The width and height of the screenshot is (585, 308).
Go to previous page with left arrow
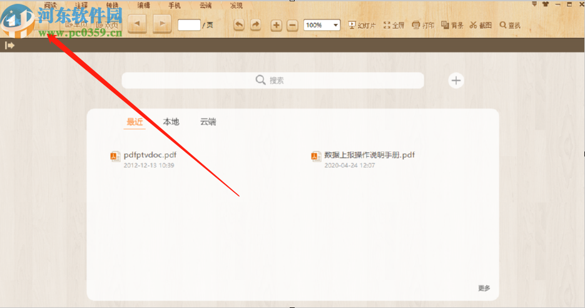click(x=137, y=24)
